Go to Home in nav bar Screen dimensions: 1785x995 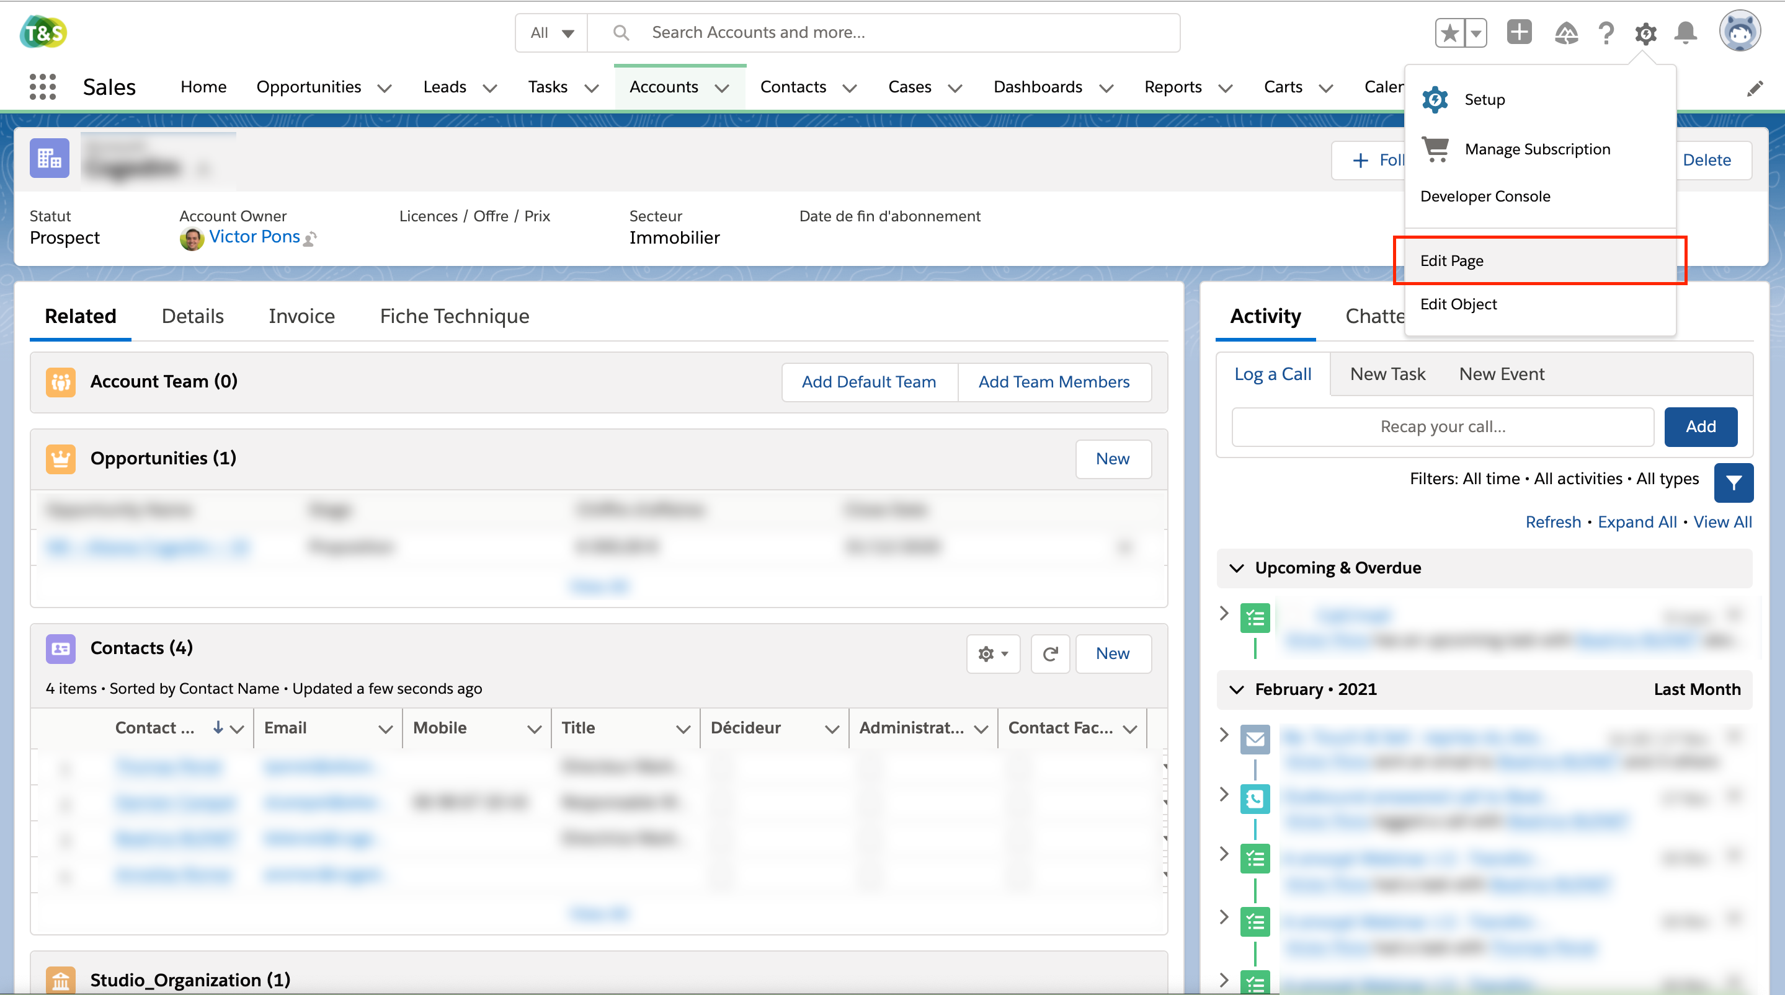pyautogui.click(x=203, y=87)
